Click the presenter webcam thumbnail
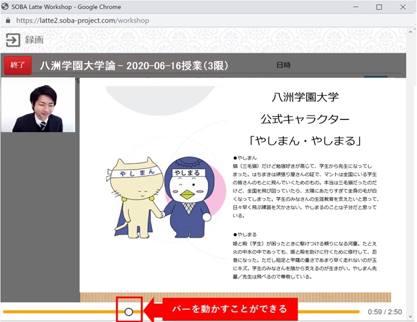The width and height of the screenshot is (417, 322). 38,105
